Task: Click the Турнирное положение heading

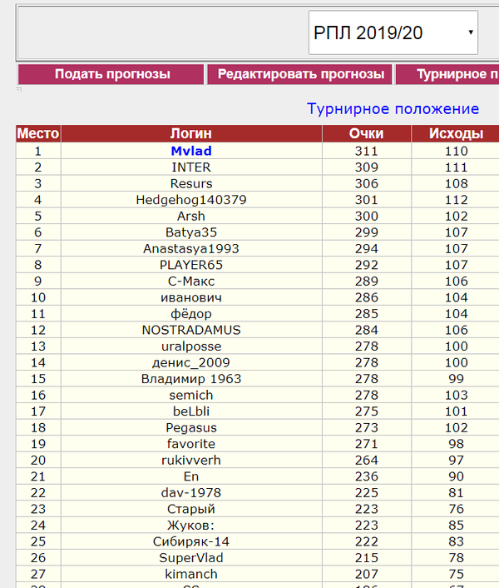Action: coord(393,109)
